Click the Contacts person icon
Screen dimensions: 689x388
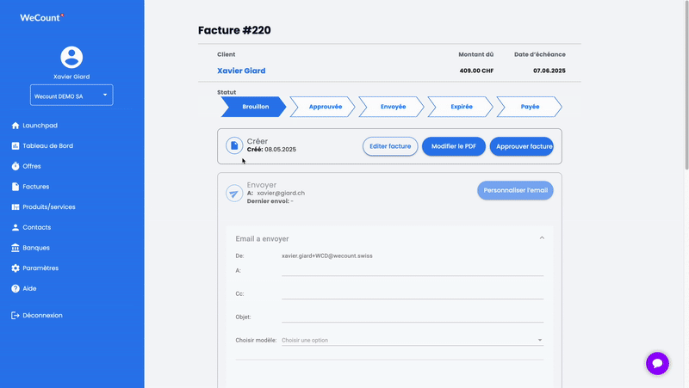pos(16,227)
